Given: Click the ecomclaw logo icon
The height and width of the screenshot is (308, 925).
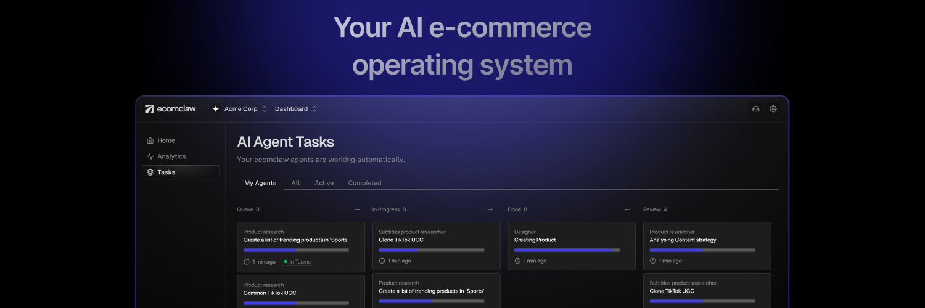Looking at the screenshot, I should click(x=149, y=109).
